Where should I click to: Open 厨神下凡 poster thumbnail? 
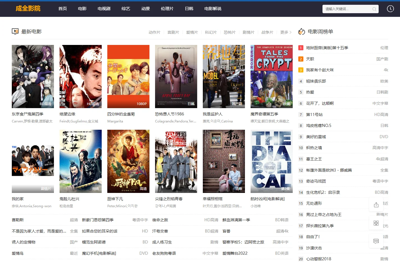point(128,161)
